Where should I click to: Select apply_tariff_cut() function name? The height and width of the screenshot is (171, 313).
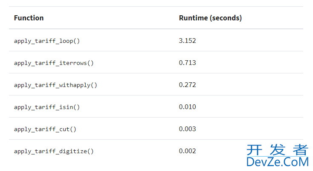(45, 129)
